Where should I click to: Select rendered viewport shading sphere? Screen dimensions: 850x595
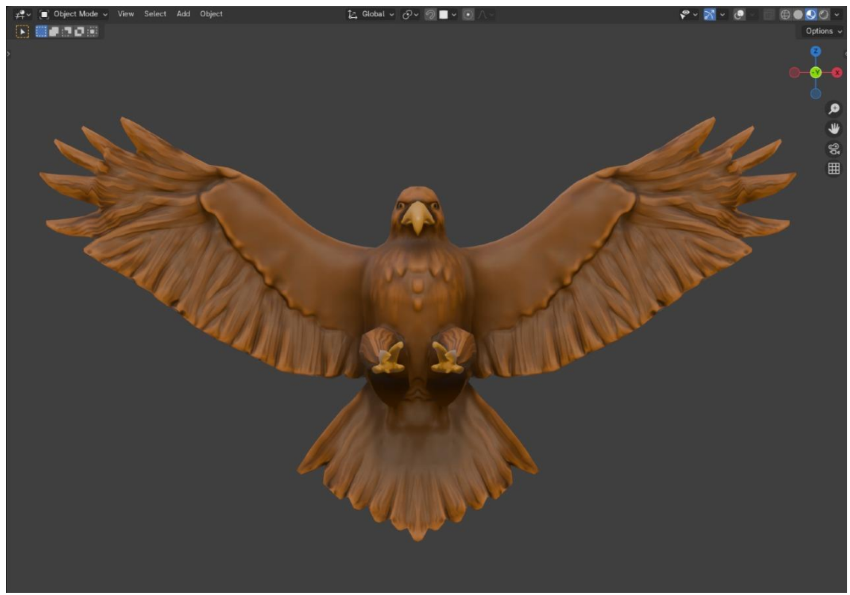coord(823,15)
